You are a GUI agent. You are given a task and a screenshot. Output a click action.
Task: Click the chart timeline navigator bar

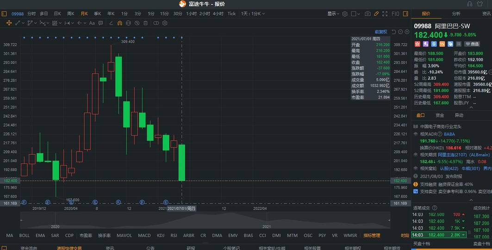click(x=204, y=221)
